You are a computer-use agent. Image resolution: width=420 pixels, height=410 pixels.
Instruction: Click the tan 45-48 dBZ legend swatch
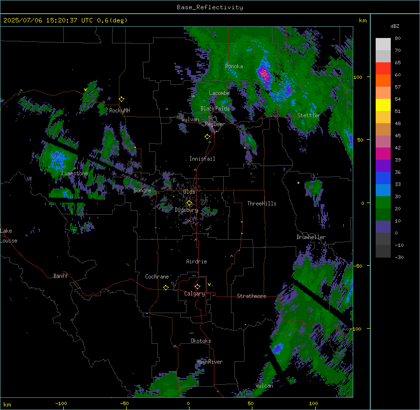click(x=383, y=129)
